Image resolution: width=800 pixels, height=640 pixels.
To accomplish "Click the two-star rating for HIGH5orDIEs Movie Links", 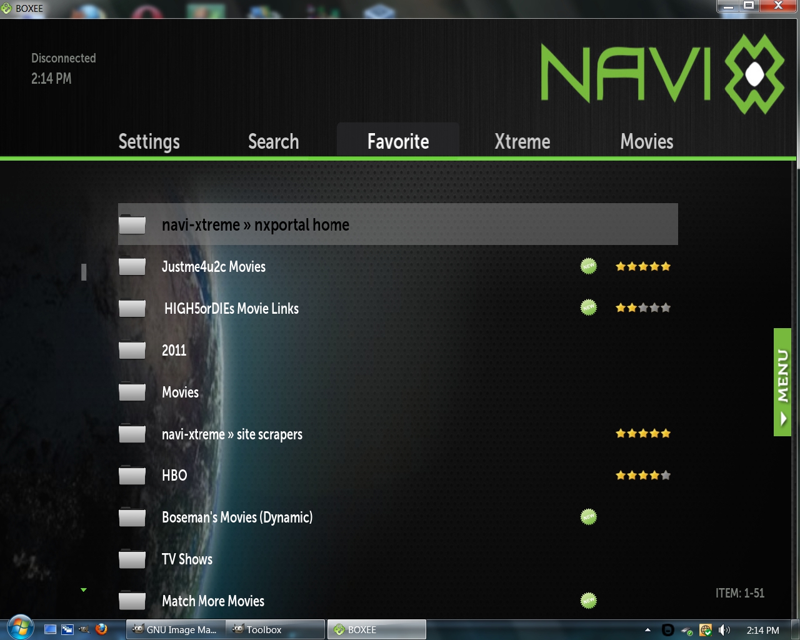I will [x=643, y=307].
